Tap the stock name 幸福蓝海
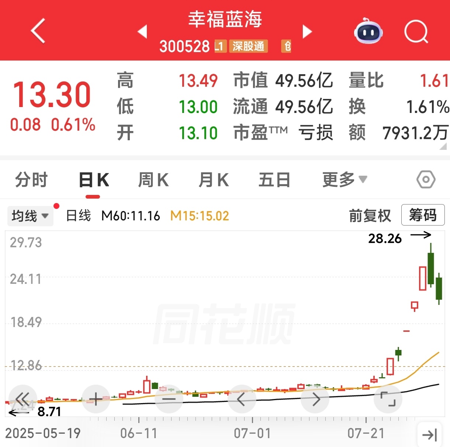 tap(225, 19)
